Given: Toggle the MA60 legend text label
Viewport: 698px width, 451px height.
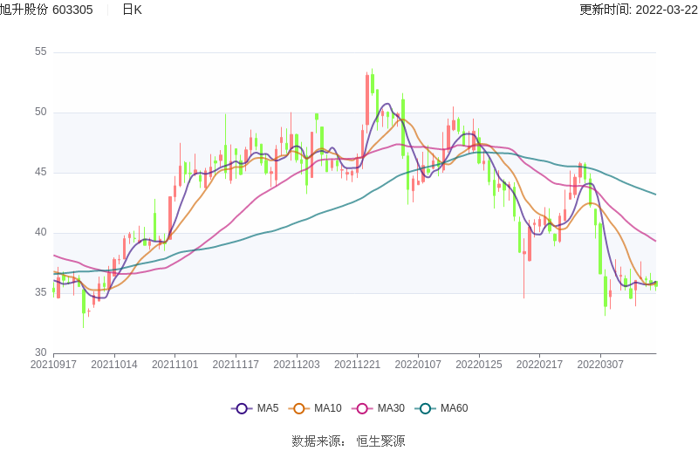Looking at the screenshot, I should tap(454, 408).
